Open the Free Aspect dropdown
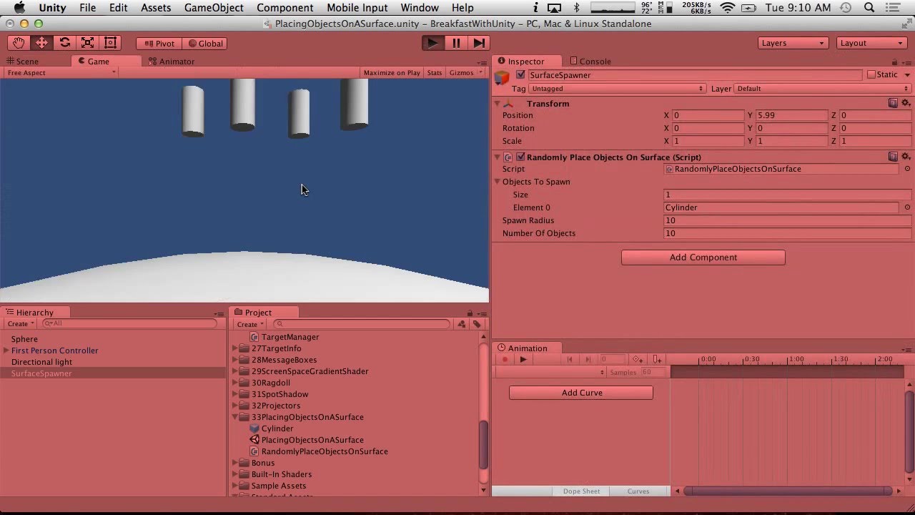 pyautogui.click(x=61, y=73)
